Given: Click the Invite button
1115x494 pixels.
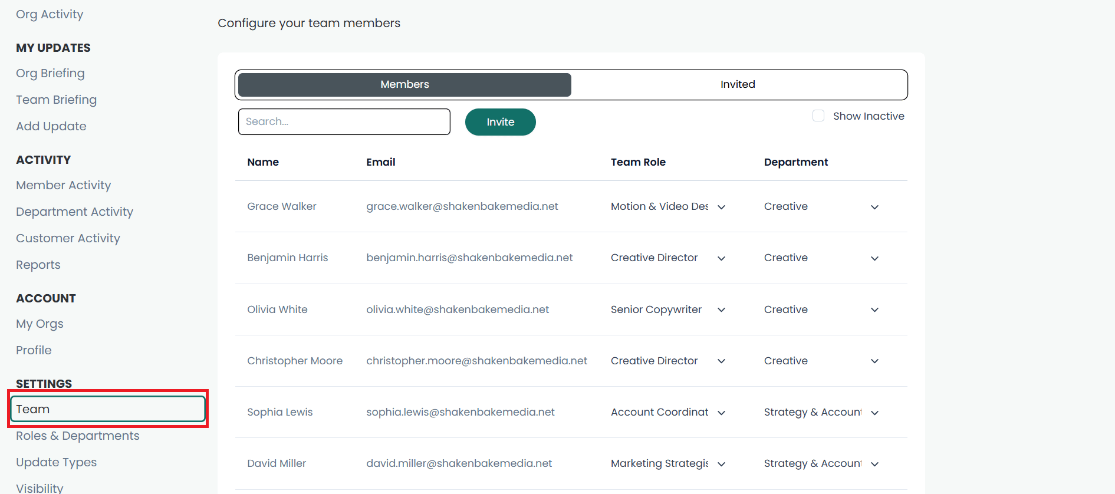Looking at the screenshot, I should point(501,122).
